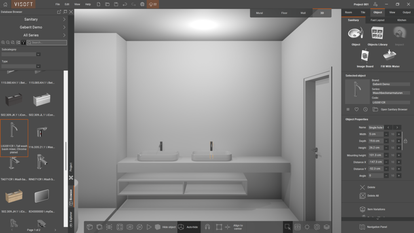This screenshot has height=233, width=414.
Task: Decrease the Mounting height with minus
Action: 386,155
